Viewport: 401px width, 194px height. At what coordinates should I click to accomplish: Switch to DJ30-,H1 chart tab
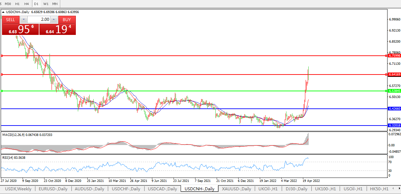click(x=296, y=189)
